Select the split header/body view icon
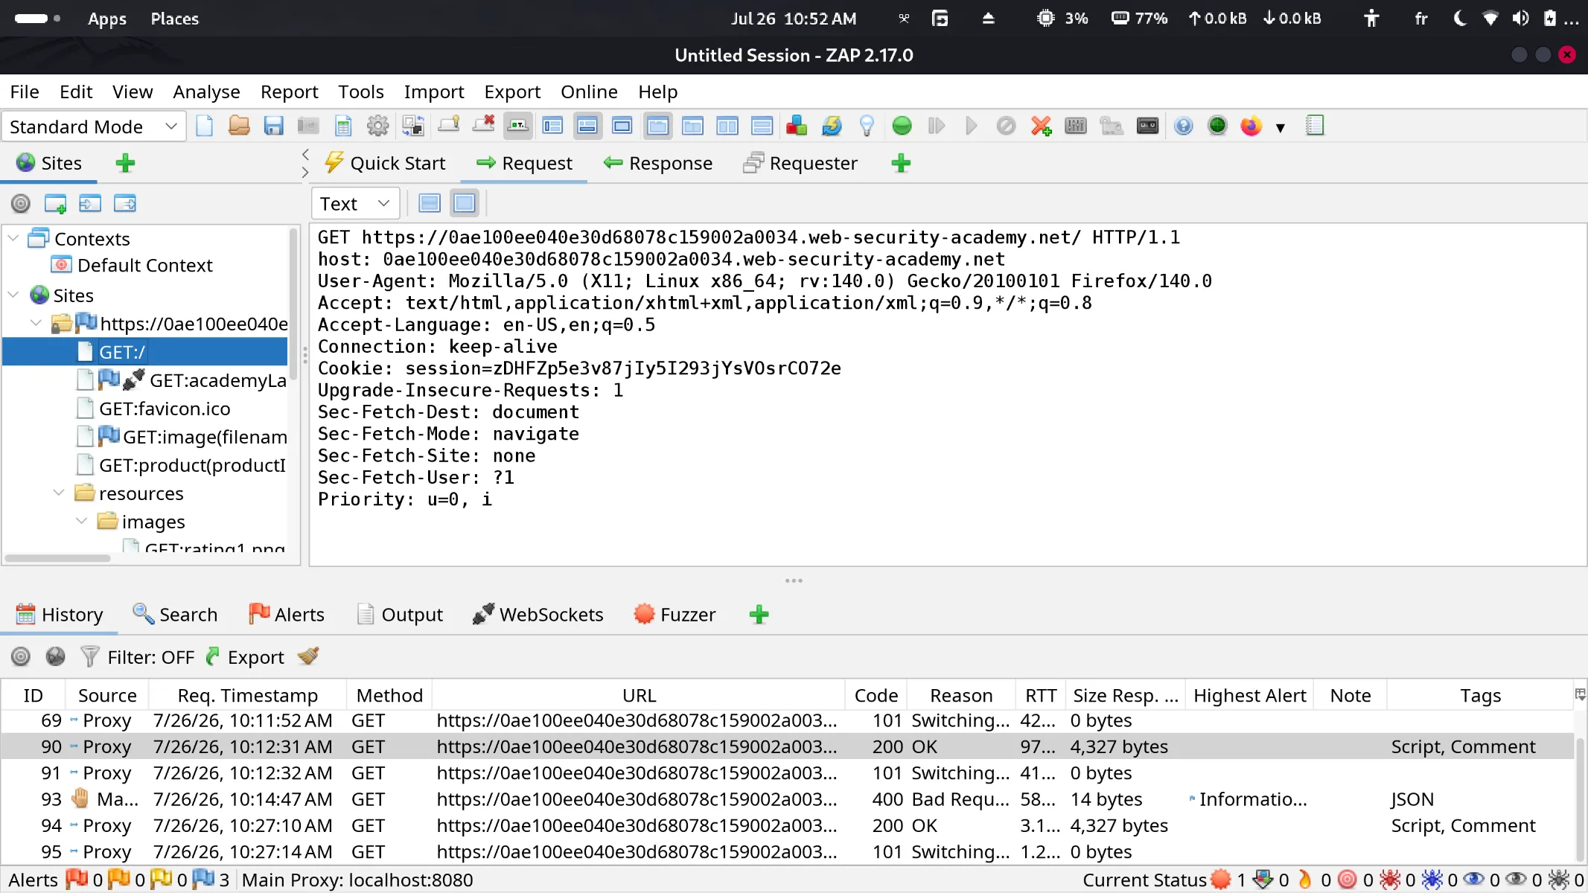The width and height of the screenshot is (1588, 893). click(430, 203)
